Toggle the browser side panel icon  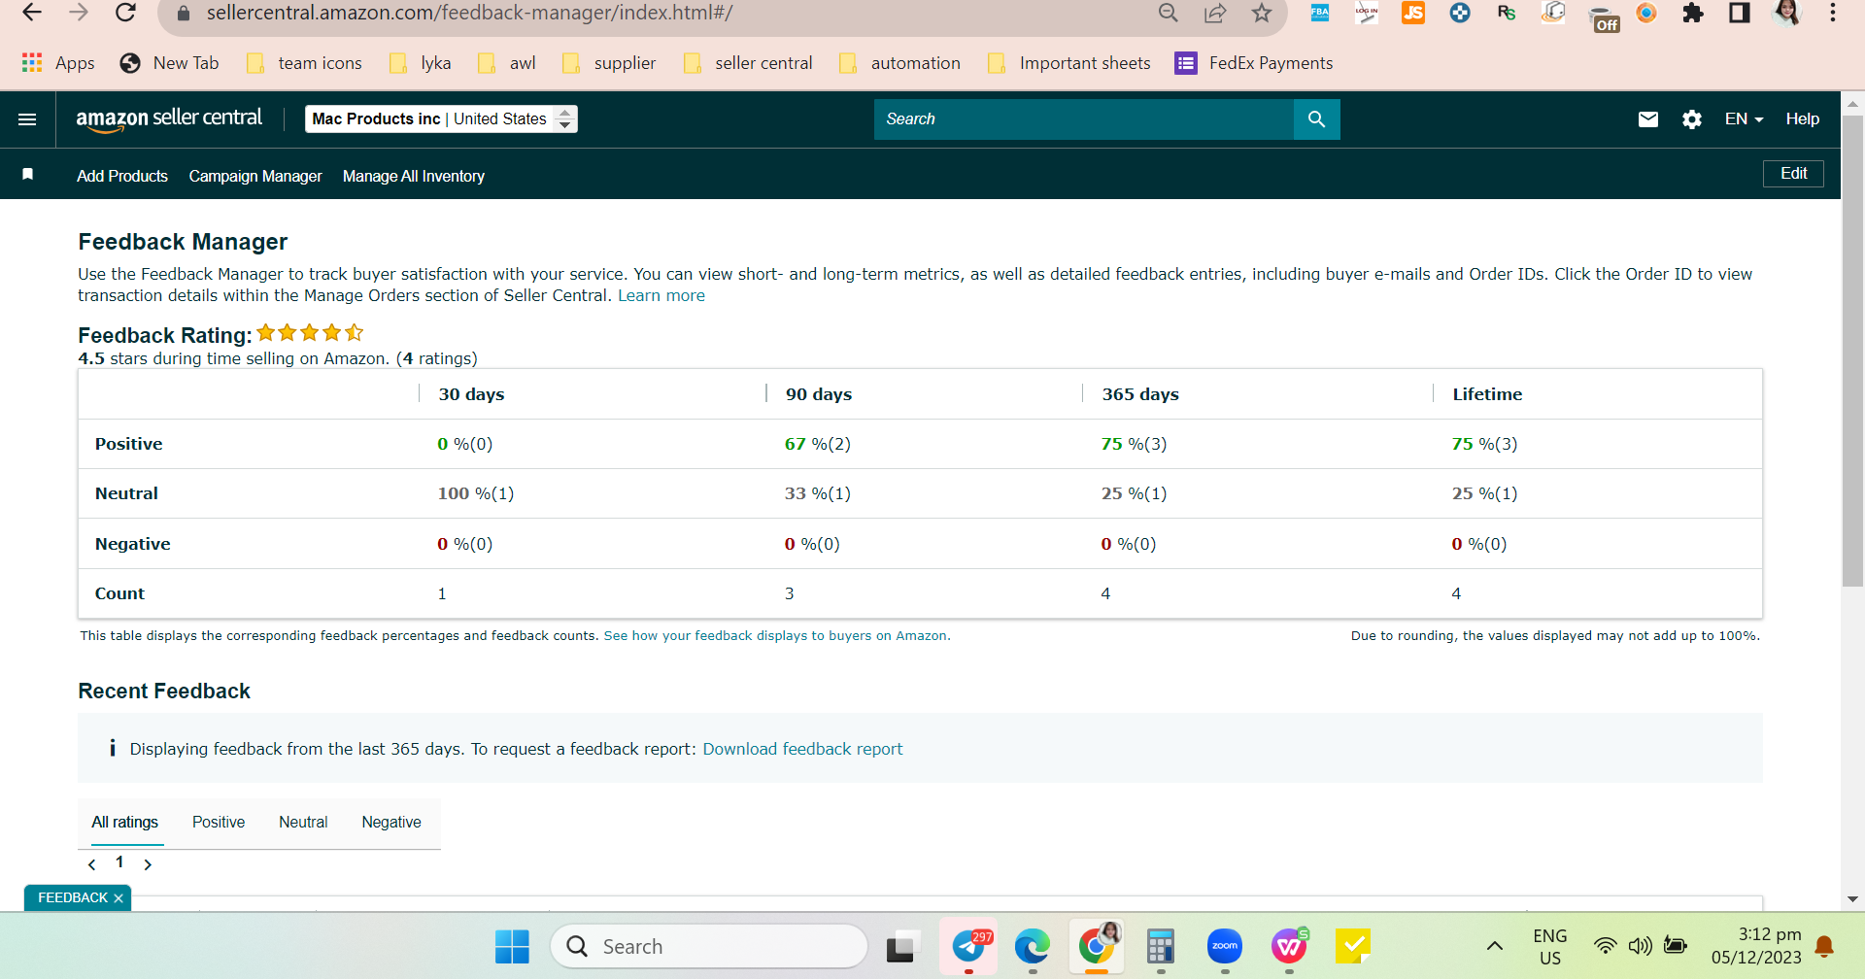tap(1740, 13)
